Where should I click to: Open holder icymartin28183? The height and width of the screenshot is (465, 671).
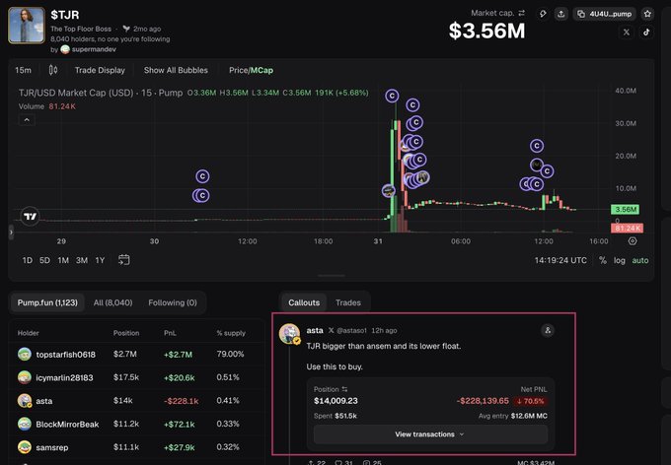(x=64, y=378)
